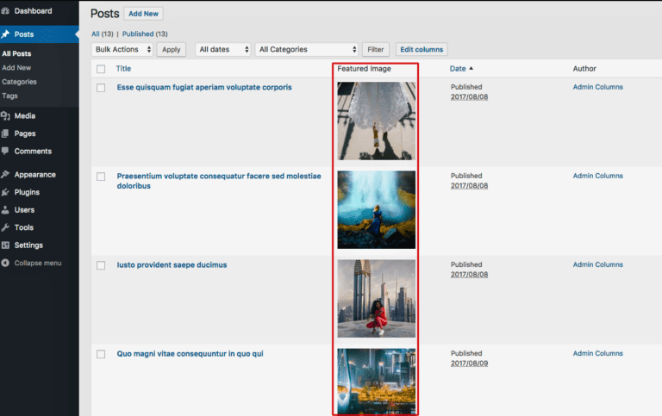
Task: Open the All dates dropdown
Action: point(223,49)
